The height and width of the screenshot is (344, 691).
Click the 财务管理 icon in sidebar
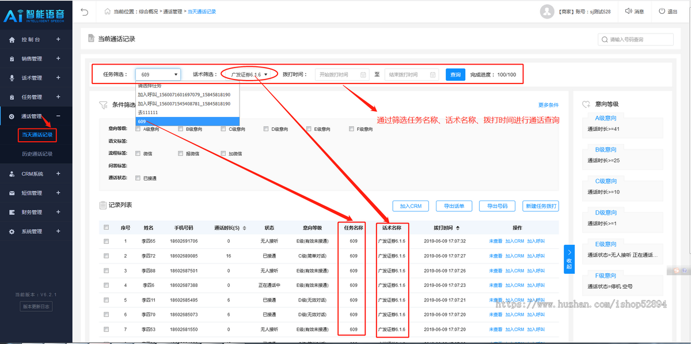tap(13, 212)
